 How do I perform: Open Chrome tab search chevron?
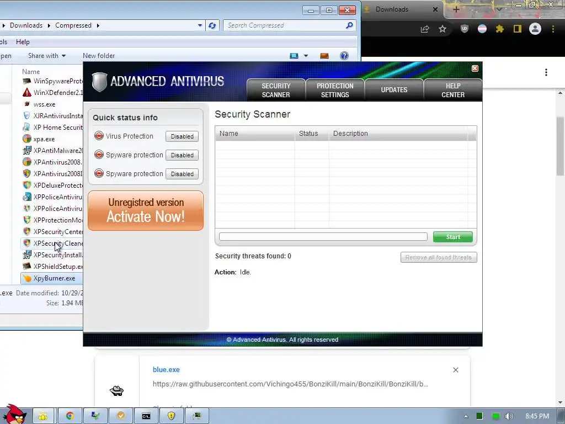pos(499,9)
